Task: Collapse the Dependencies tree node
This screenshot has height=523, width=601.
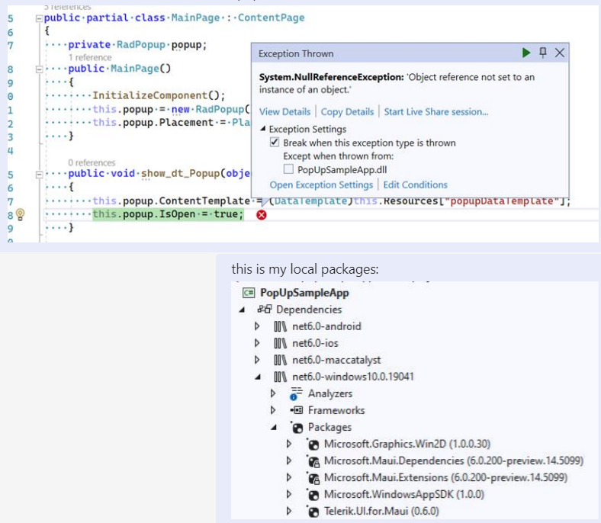Action: (x=243, y=310)
